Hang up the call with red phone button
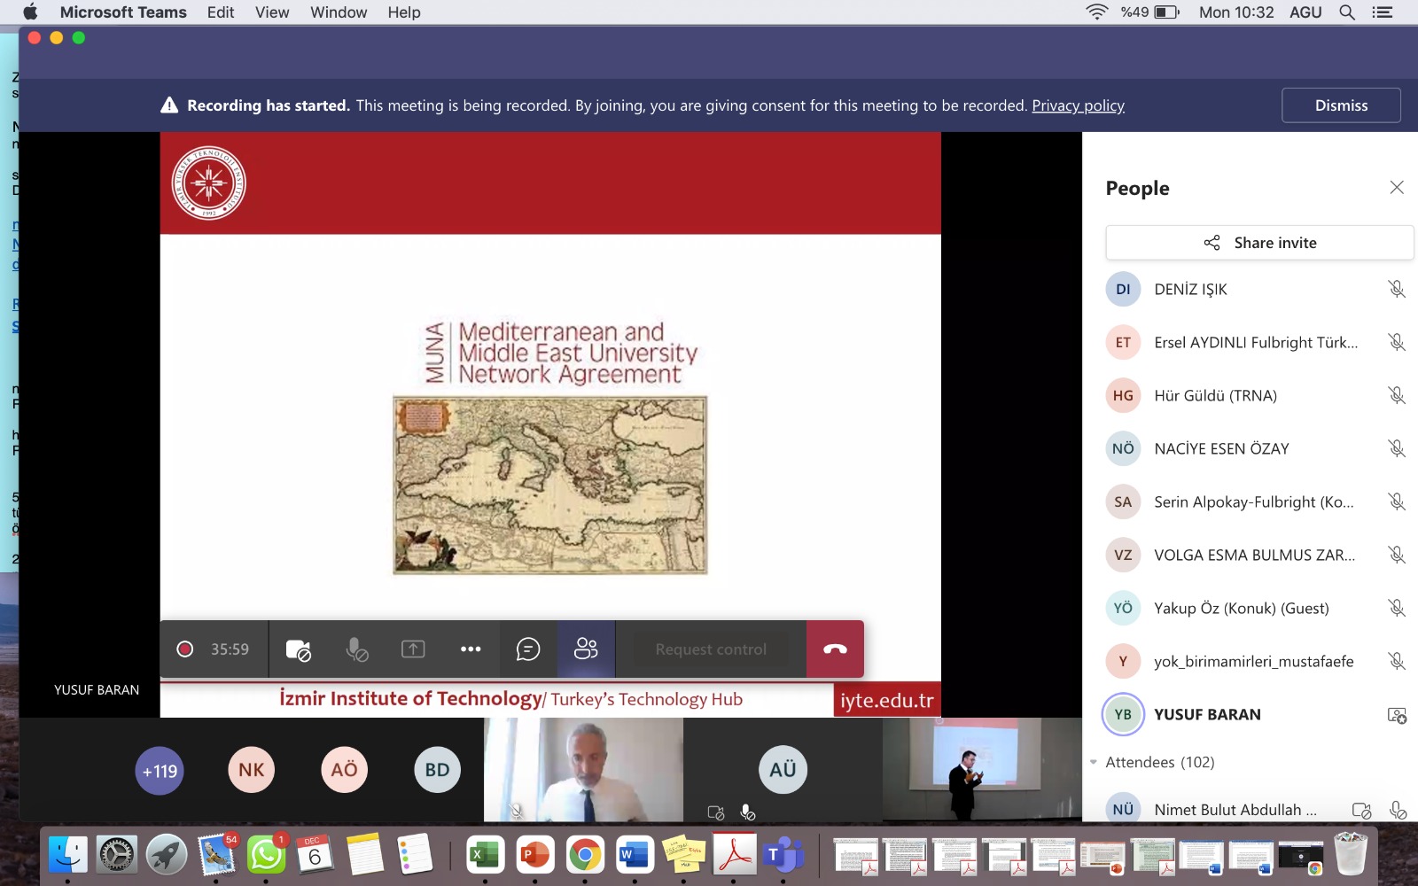Image resolution: width=1418 pixels, height=886 pixels. [x=835, y=649]
